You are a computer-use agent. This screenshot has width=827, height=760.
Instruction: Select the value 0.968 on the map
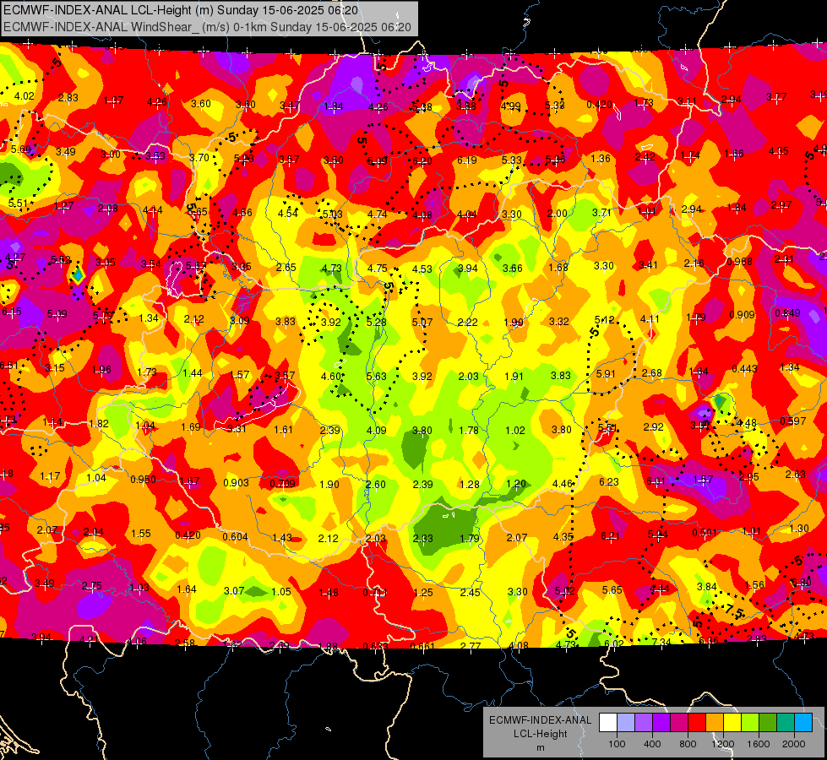pos(739,262)
